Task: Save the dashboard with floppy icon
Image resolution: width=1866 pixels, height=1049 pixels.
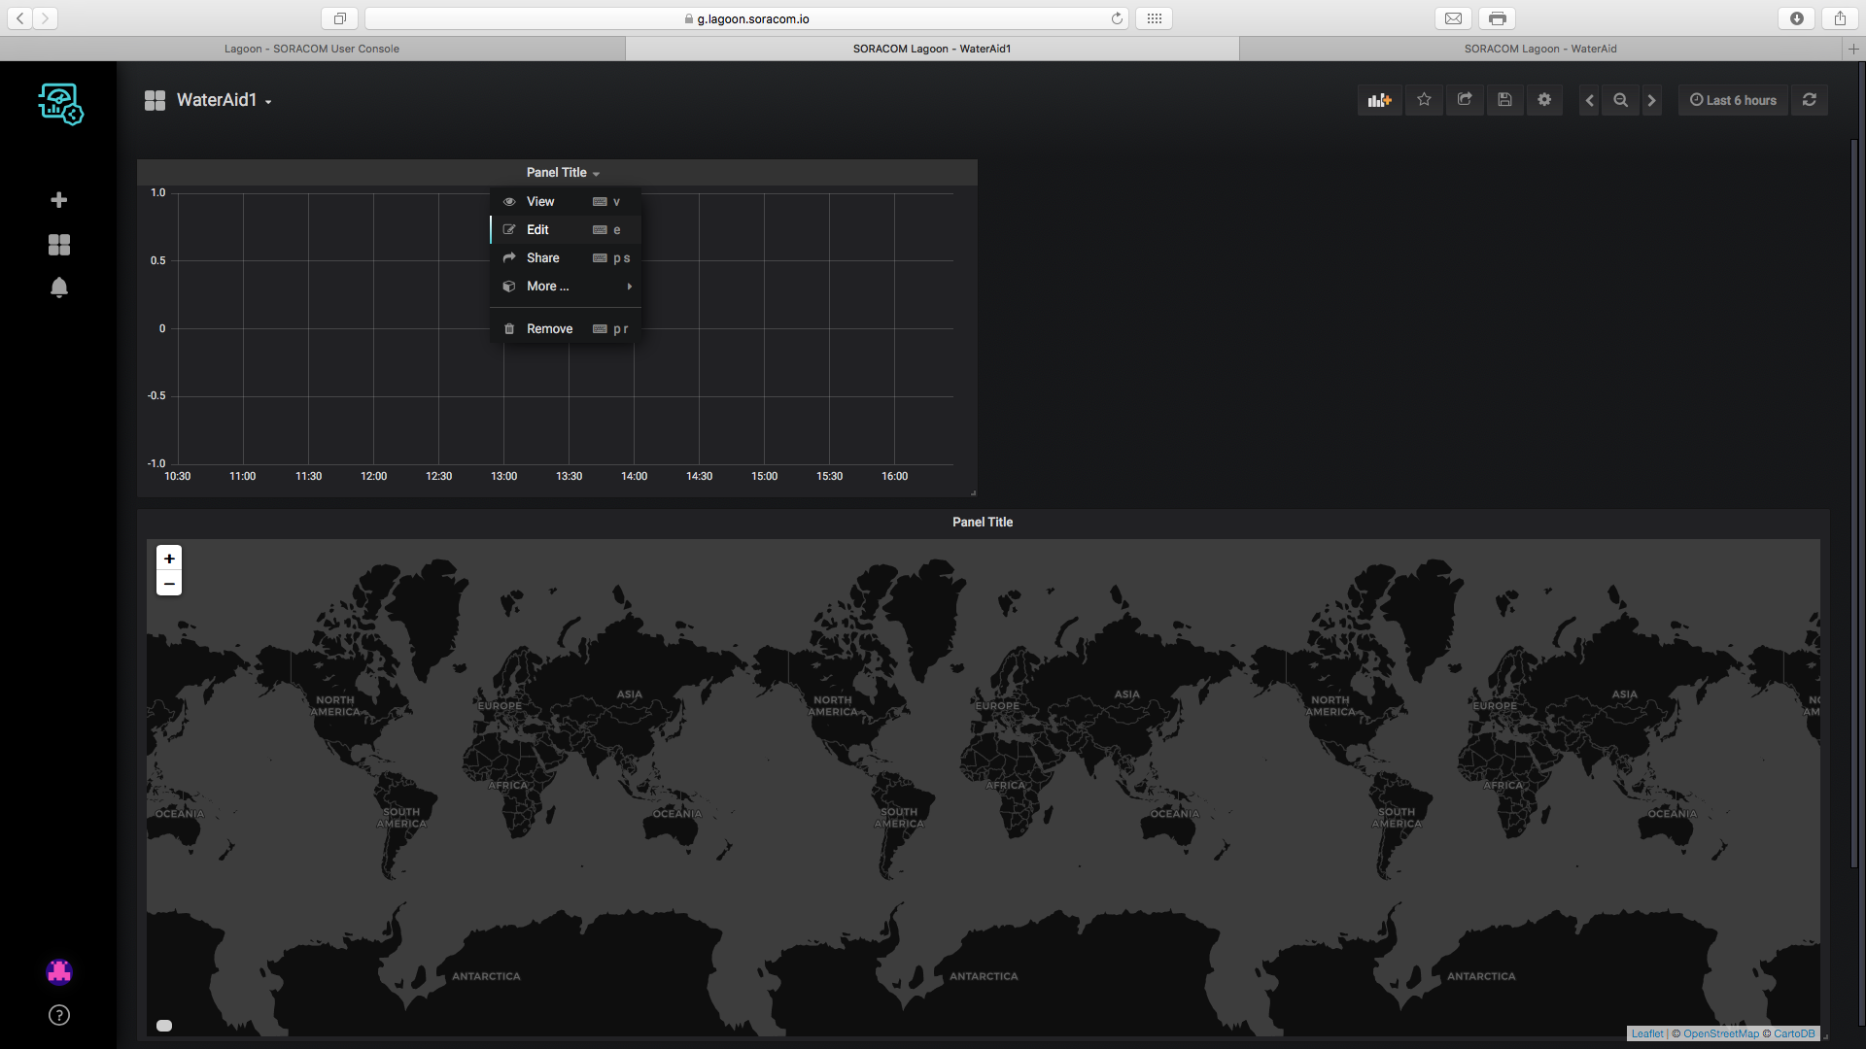Action: click(x=1504, y=100)
